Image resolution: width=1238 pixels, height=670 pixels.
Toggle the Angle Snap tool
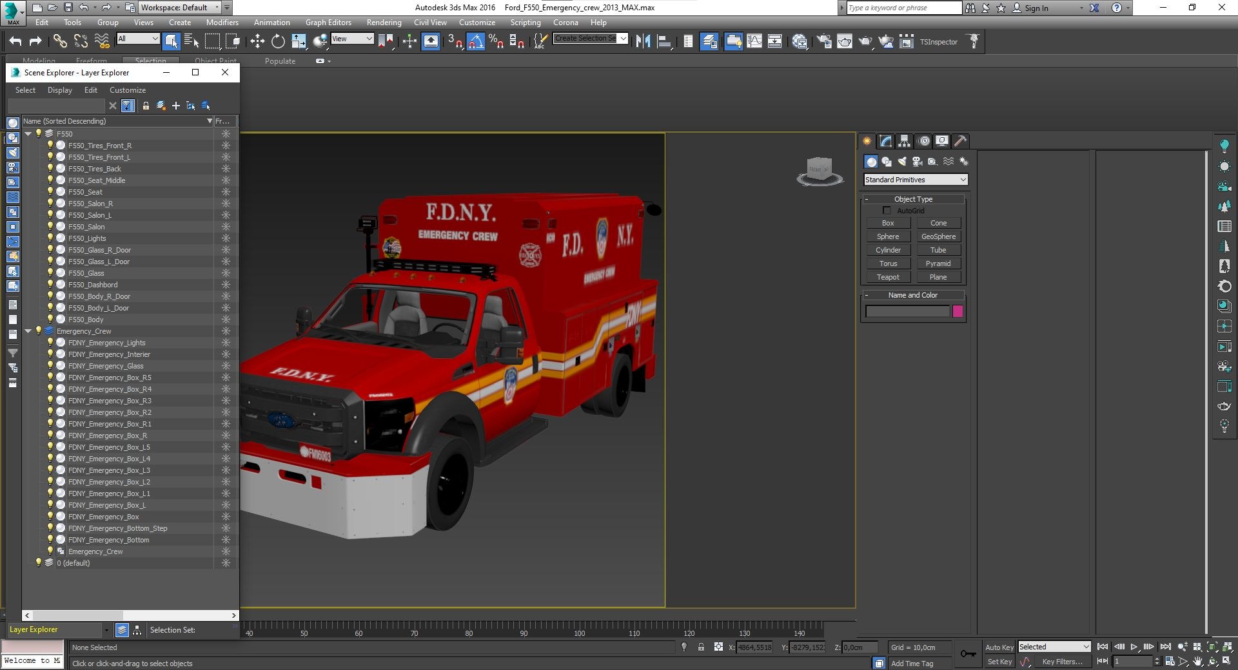(x=475, y=42)
